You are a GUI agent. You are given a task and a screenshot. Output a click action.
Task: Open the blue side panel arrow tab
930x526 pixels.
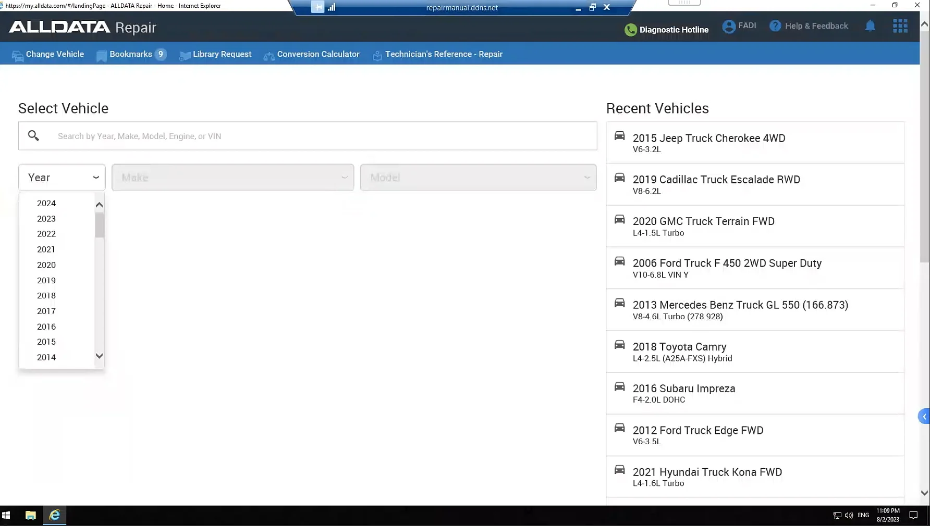[924, 417]
